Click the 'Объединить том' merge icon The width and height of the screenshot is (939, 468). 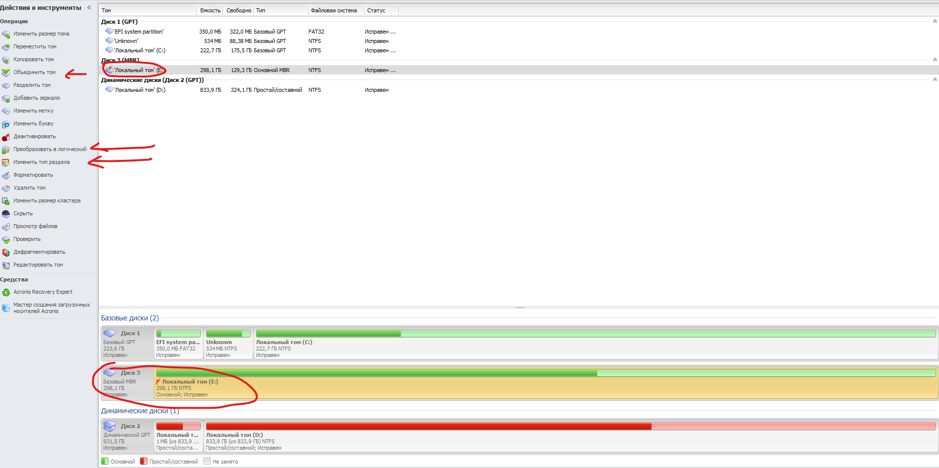pyautogui.click(x=6, y=73)
